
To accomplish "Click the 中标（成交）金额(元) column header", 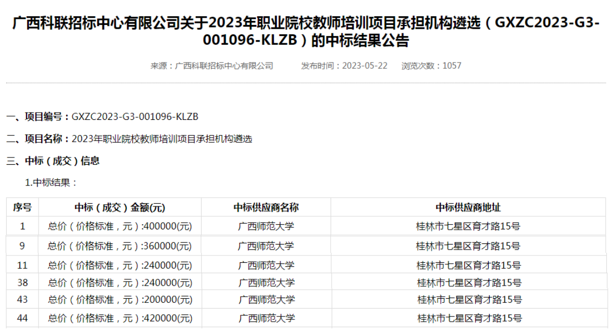I will click(120, 207).
